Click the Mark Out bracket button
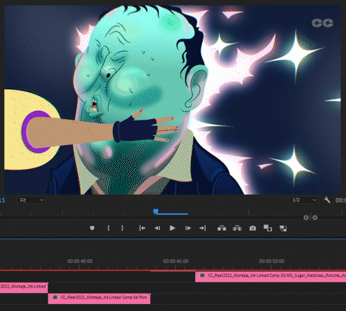Screen dimensions: 346x311 pos(122,228)
